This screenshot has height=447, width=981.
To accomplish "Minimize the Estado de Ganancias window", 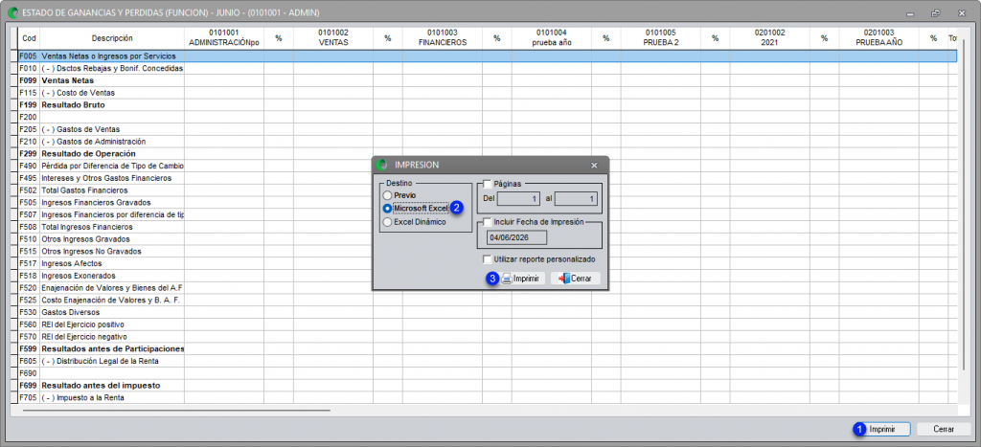I will pyautogui.click(x=911, y=12).
